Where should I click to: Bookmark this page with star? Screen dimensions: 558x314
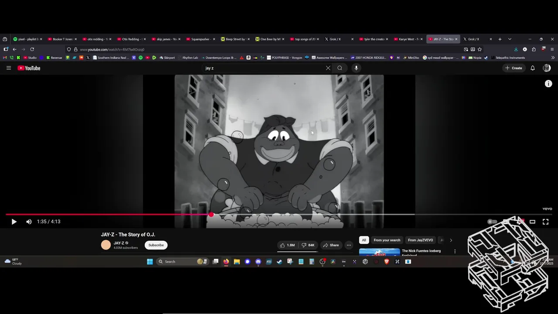pos(480,49)
